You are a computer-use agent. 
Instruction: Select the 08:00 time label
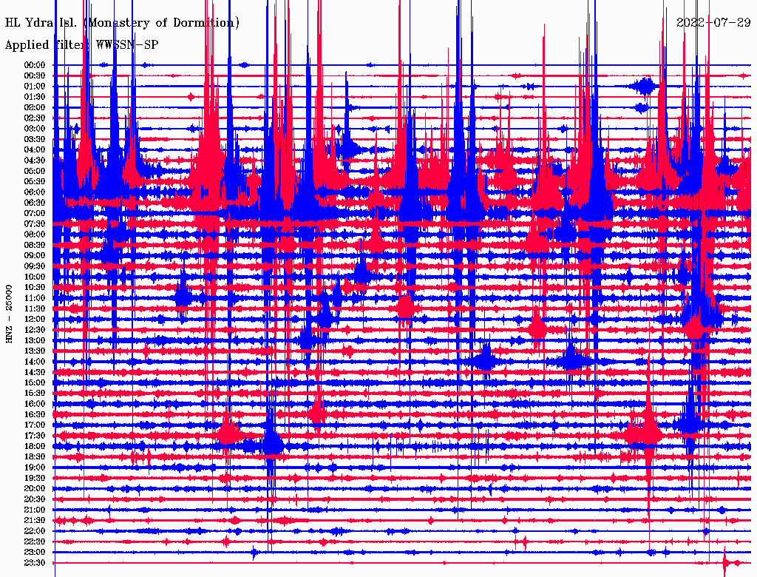[34, 234]
